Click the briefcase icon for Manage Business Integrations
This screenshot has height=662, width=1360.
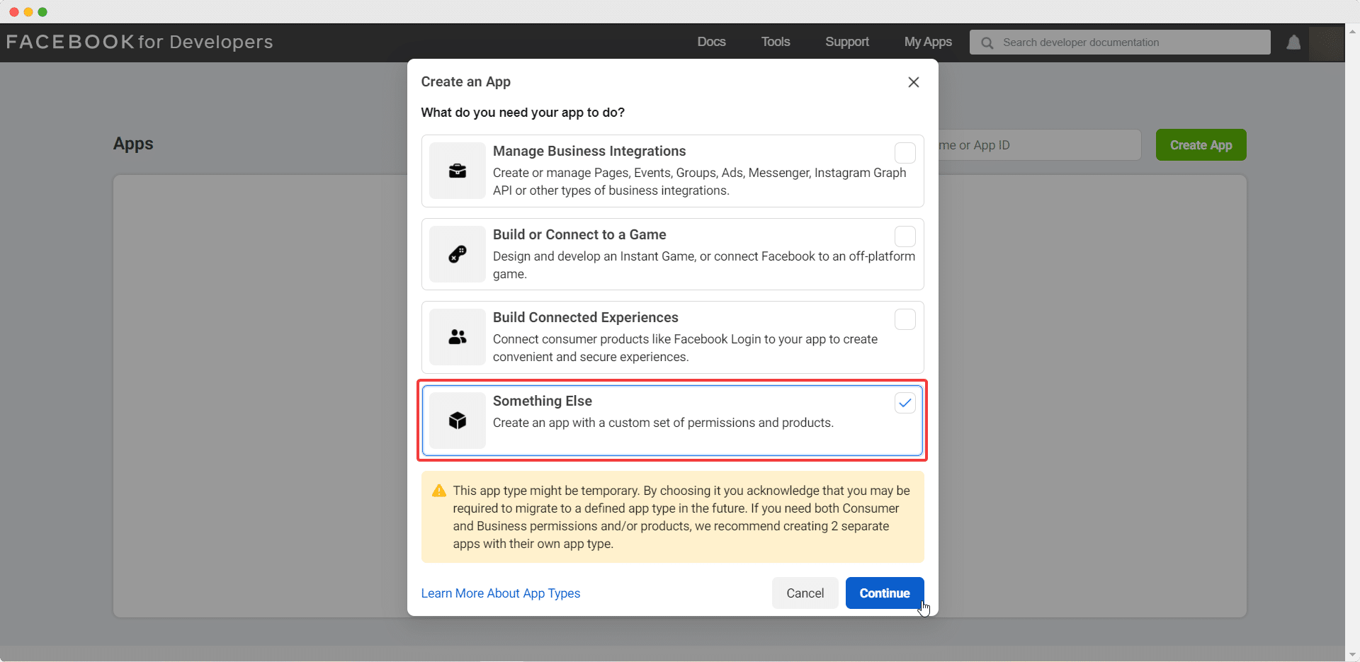tap(458, 171)
